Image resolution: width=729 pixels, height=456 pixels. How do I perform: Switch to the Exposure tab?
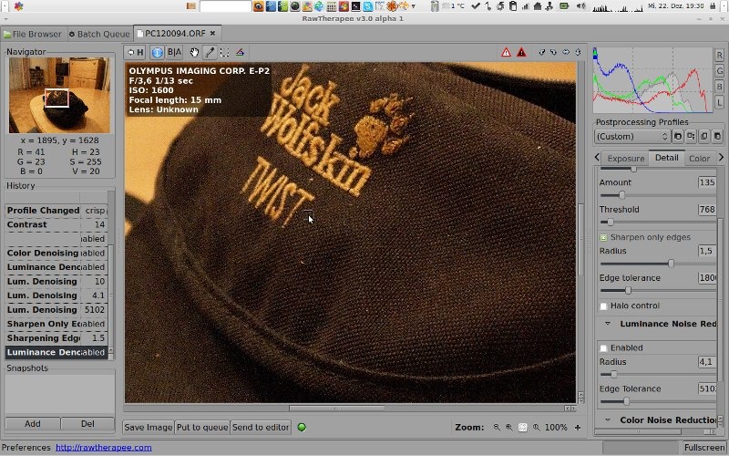625,158
